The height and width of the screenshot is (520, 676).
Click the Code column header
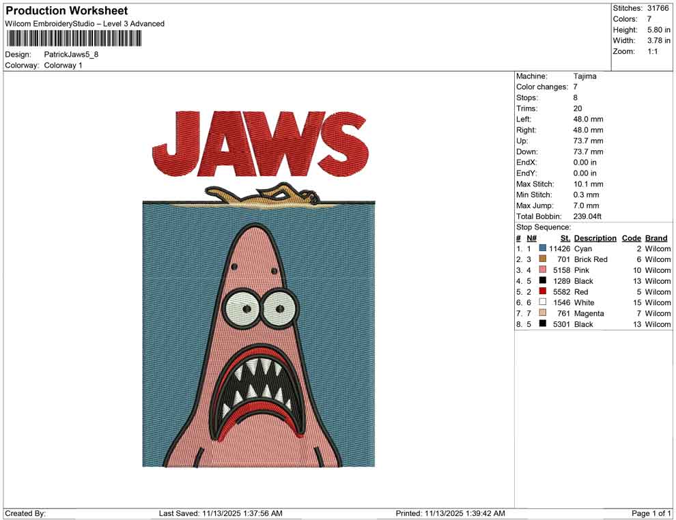point(632,238)
